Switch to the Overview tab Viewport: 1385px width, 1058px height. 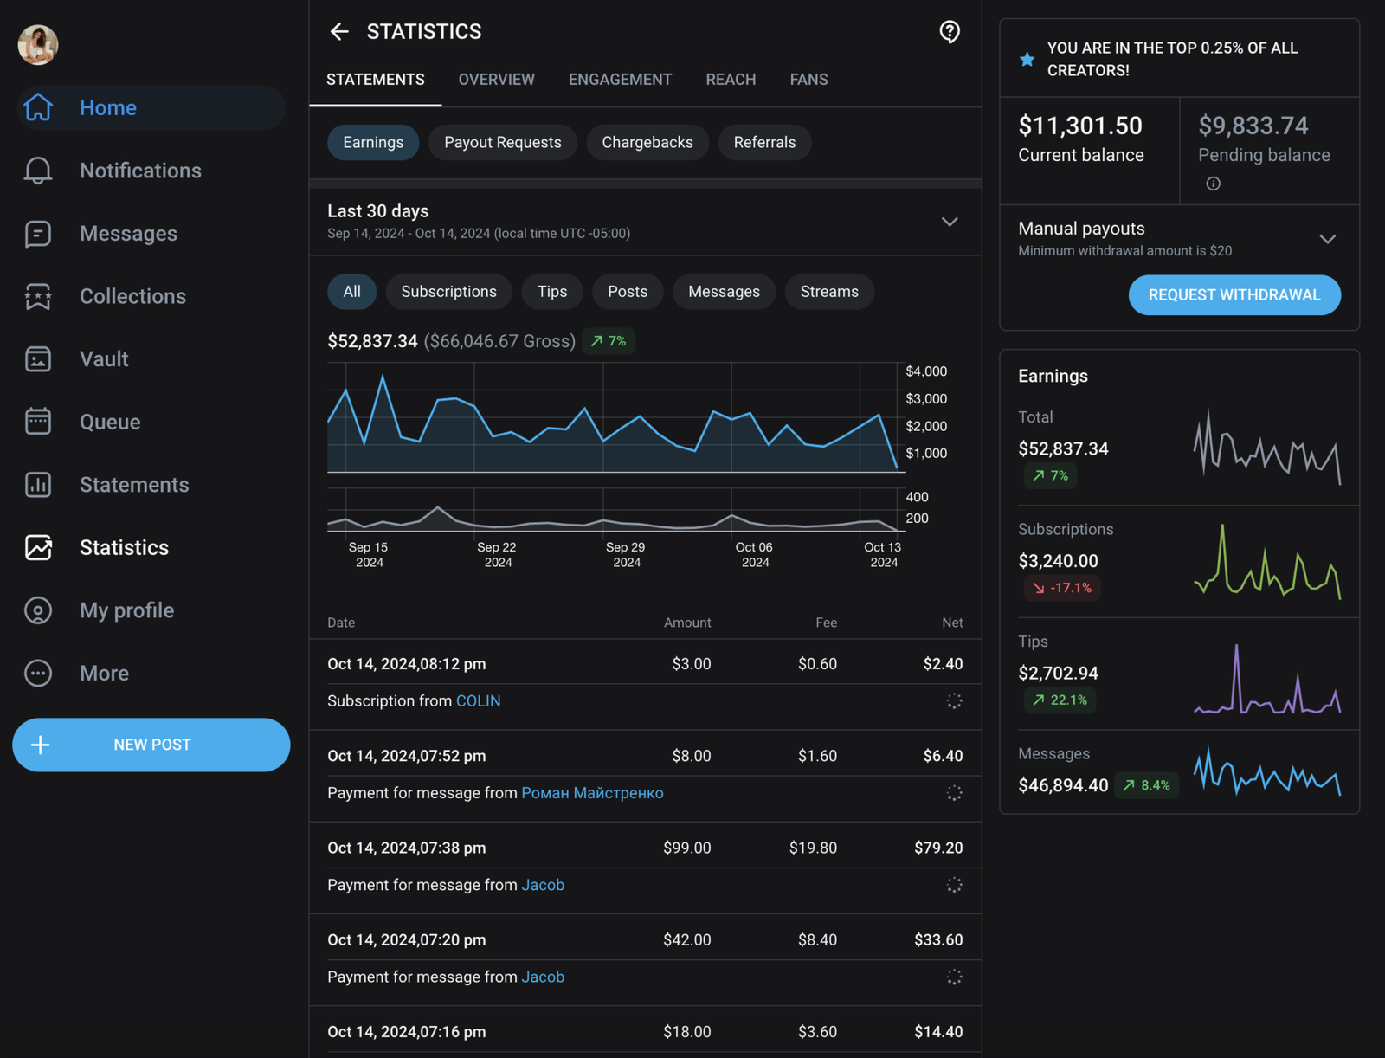(x=496, y=80)
